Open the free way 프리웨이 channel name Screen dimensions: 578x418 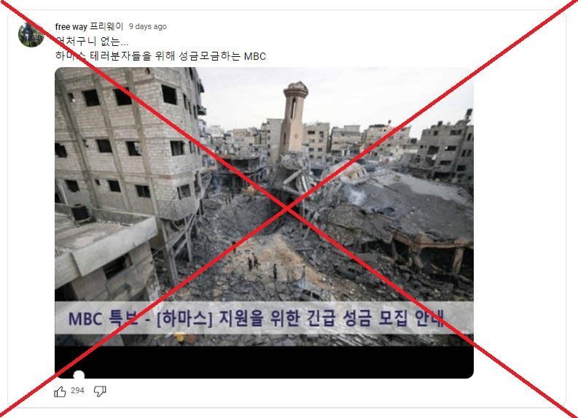(89, 26)
